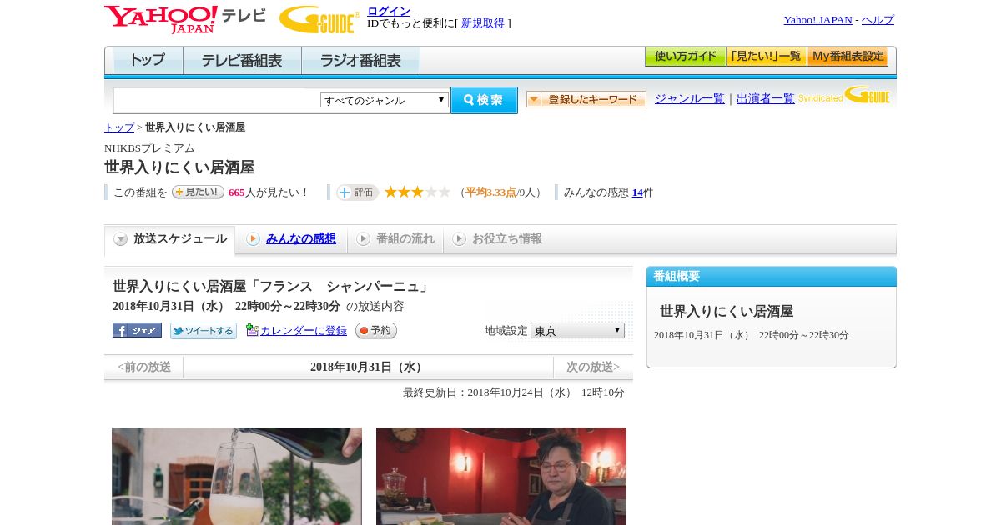This screenshot has height=525, width=1001.
Task: Expand the 地域設定 東京 dropdown
Action: (x=577, y=331)
